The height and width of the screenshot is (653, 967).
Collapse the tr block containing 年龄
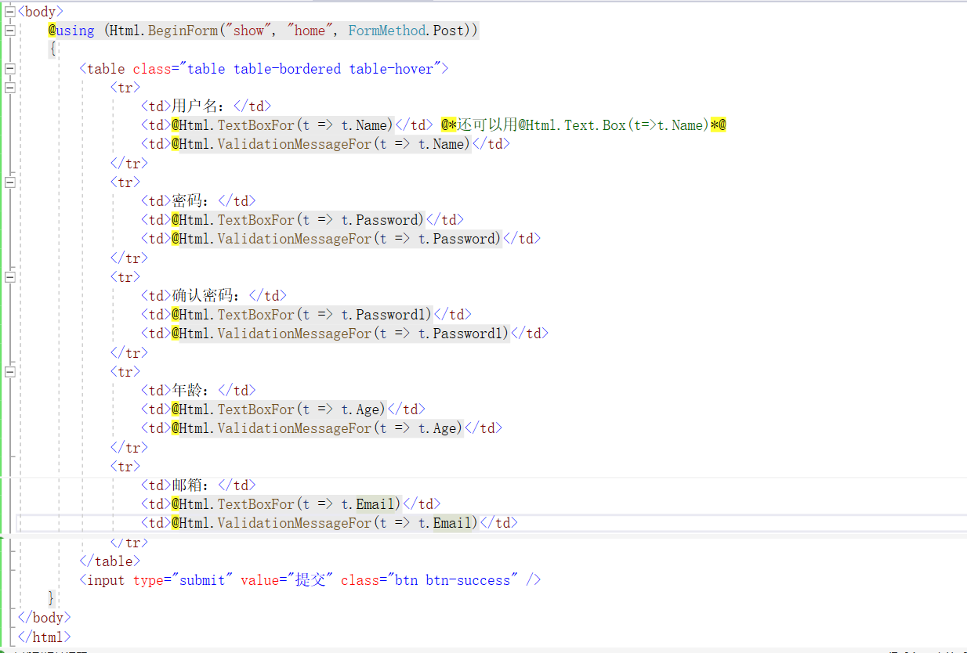pos(9,372)
